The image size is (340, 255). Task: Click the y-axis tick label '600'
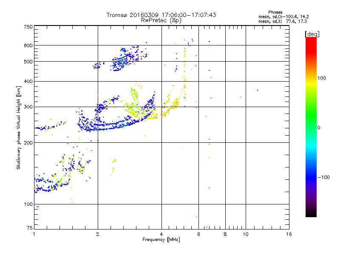point(28,45)
